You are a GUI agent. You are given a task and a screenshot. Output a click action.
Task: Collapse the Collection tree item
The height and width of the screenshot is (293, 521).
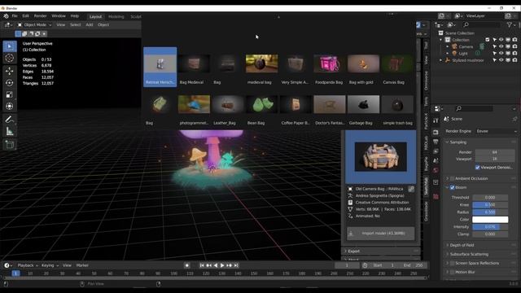[x=441, y=40]
